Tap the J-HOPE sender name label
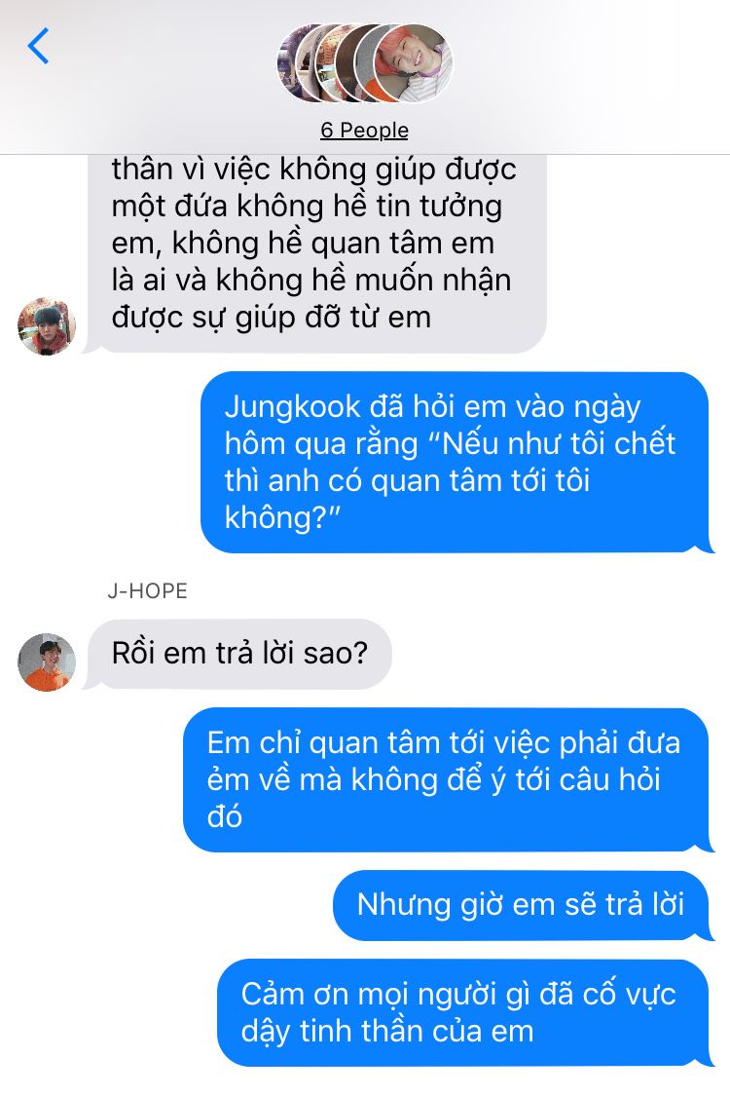 pyautogui.click(x=147, y=590)
